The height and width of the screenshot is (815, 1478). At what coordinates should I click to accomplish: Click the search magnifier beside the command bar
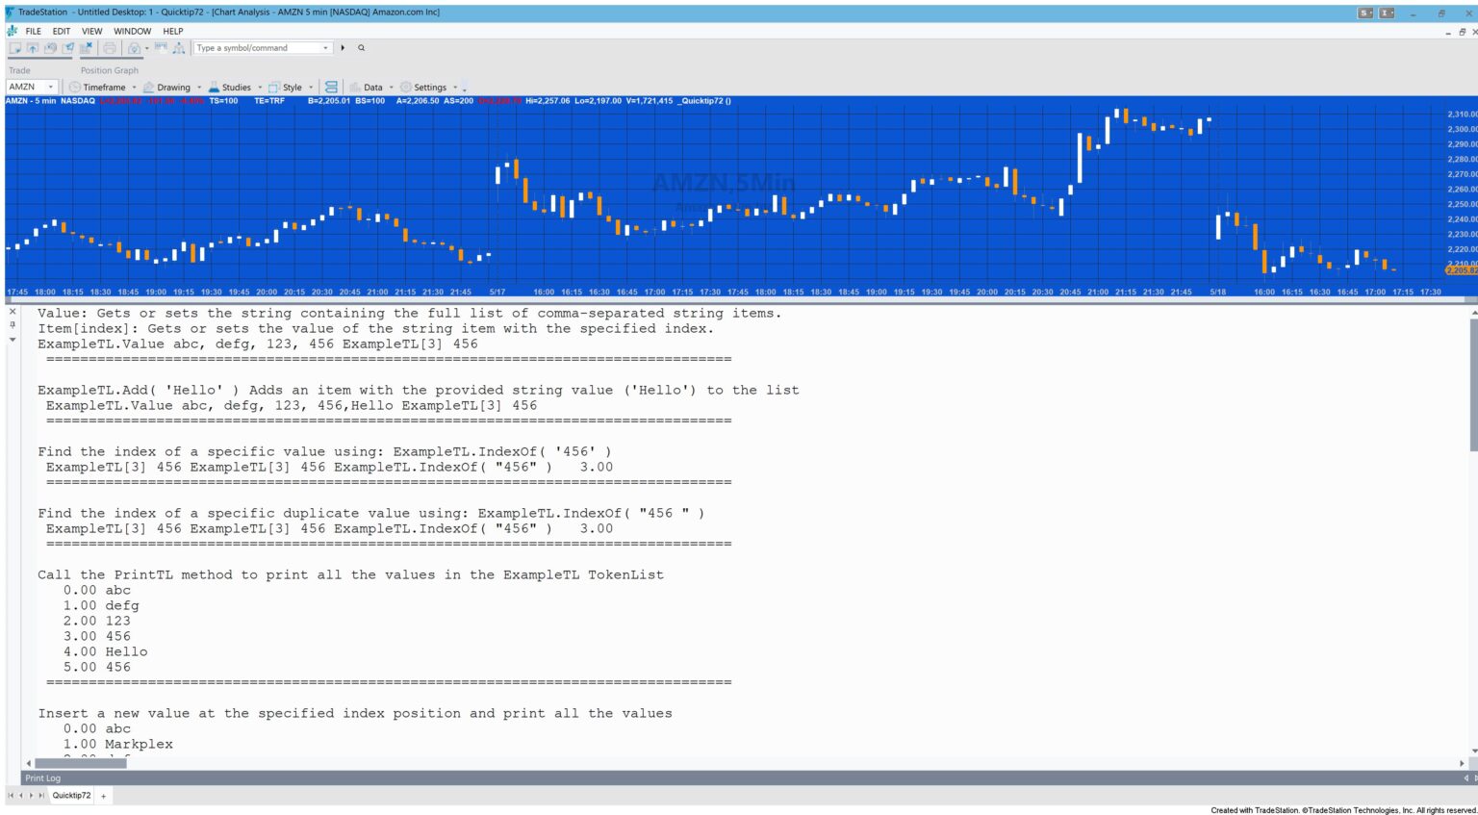361,48
